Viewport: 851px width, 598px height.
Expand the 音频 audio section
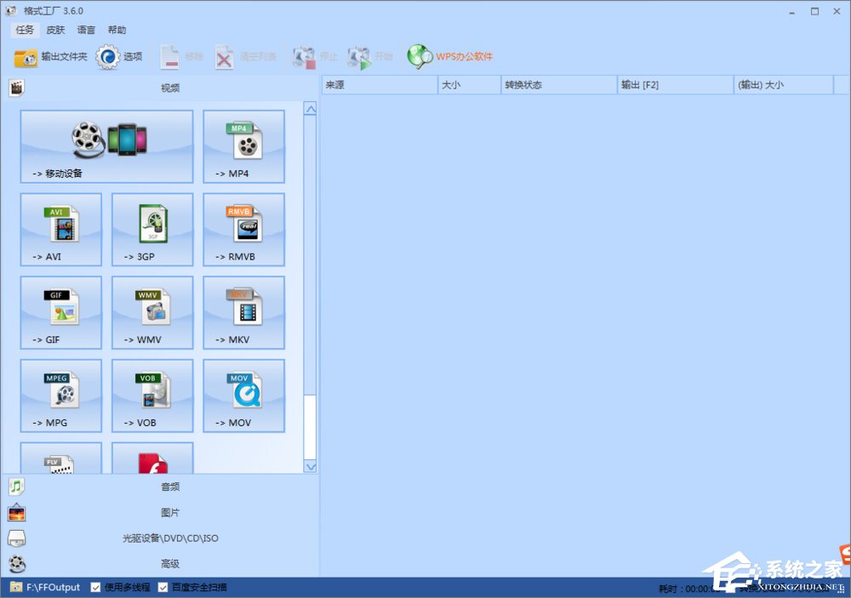pyautogui.click(x=170, y=487)
